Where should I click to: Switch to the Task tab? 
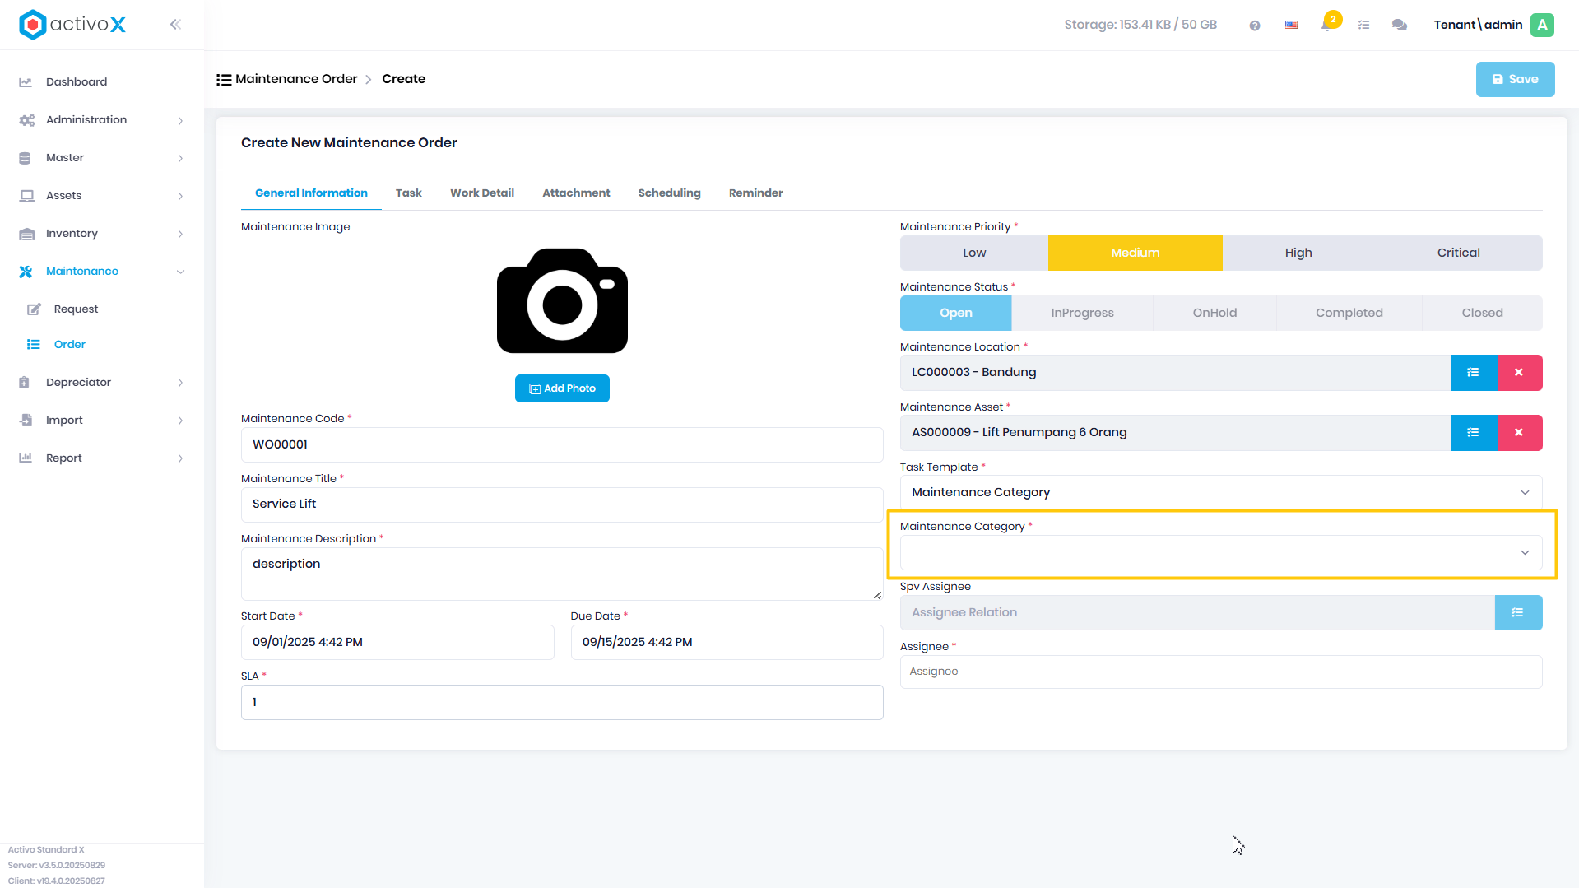tap(408, 193)
